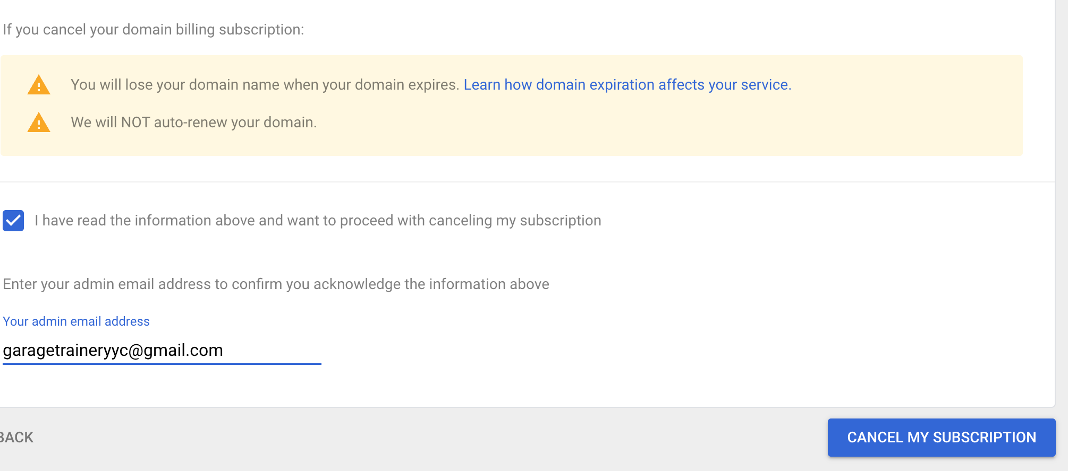
Task: Click the 'Your admin email address' field label
Action: (x=77, y=321)
